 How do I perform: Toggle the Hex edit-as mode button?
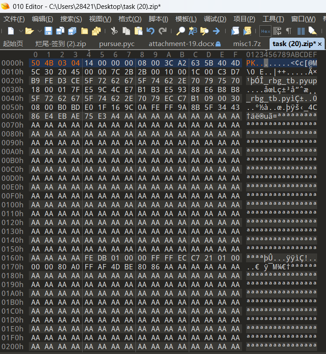point(266,31)
